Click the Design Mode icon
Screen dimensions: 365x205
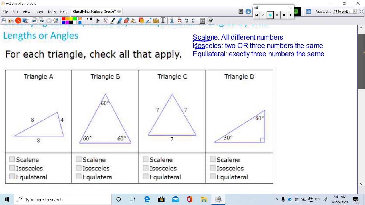(x=210, y=20)
